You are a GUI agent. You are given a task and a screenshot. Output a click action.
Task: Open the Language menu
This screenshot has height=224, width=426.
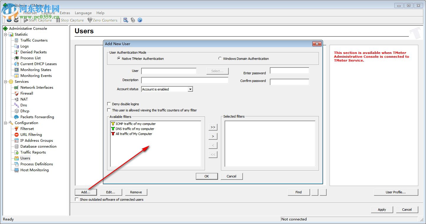click(83, 13)
